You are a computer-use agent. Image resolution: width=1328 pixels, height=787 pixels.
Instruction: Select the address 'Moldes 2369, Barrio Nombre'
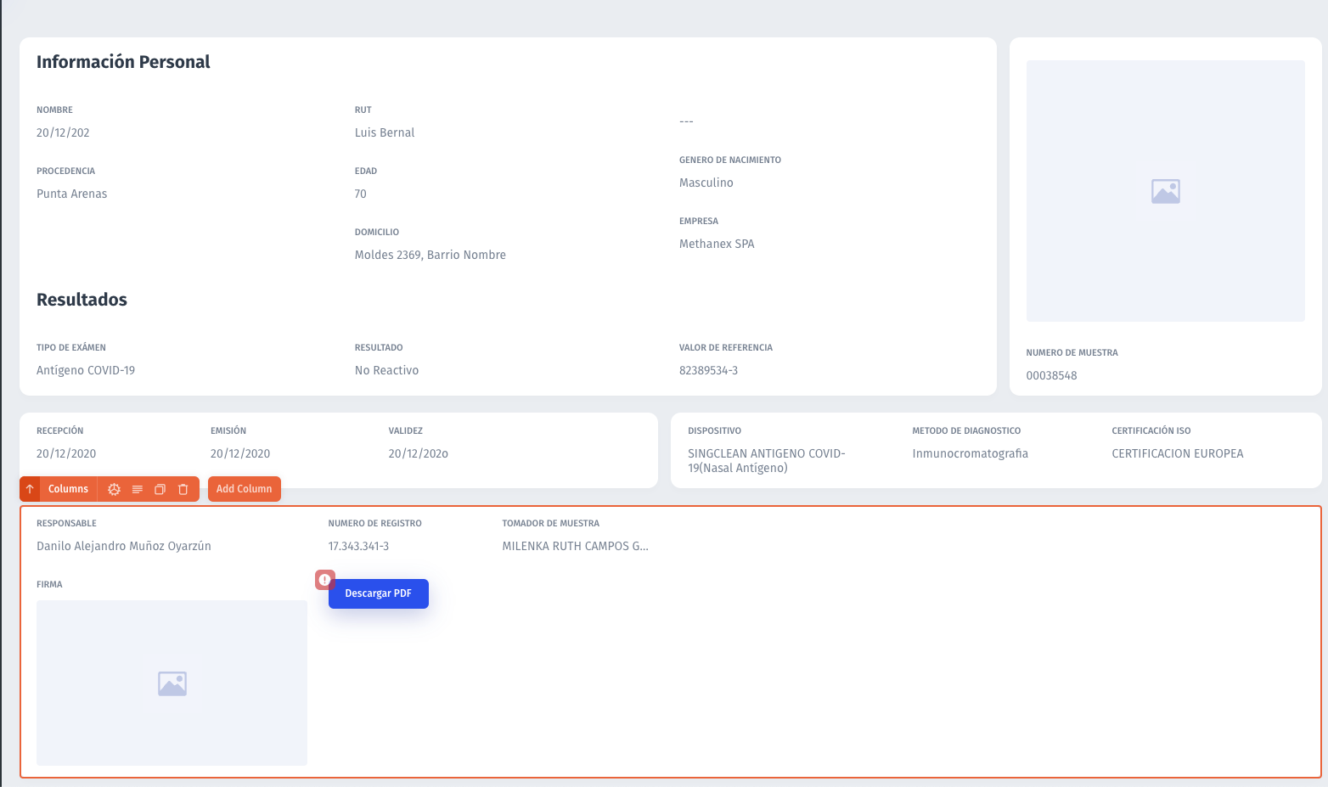pyautogui.click(x=430, y=255)
